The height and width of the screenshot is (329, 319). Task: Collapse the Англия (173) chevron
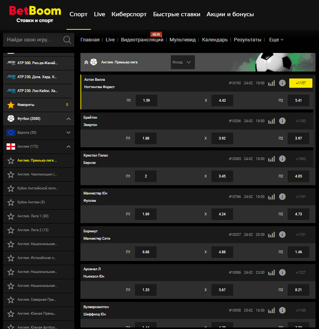(68, 147)
